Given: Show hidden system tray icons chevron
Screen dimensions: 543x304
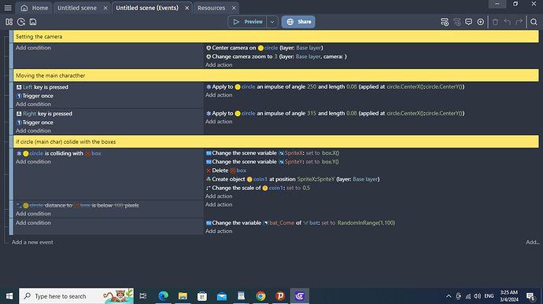Looking at the screenshot, I should (x=449, y=296).
